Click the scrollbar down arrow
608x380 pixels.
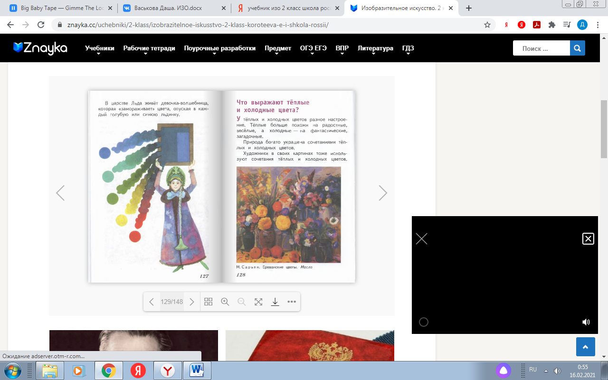point(604,357)
